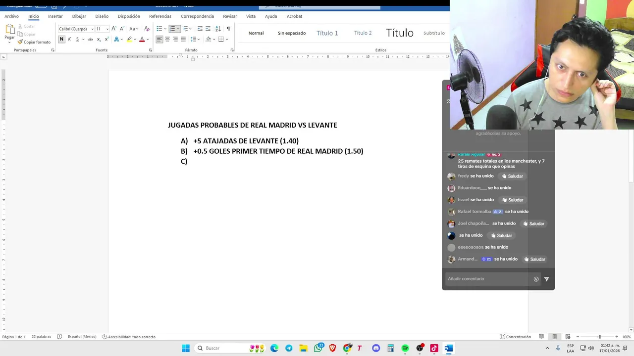Expand the bullet list dropdown arrow
The image size is (634, 356).
(165, 29)
